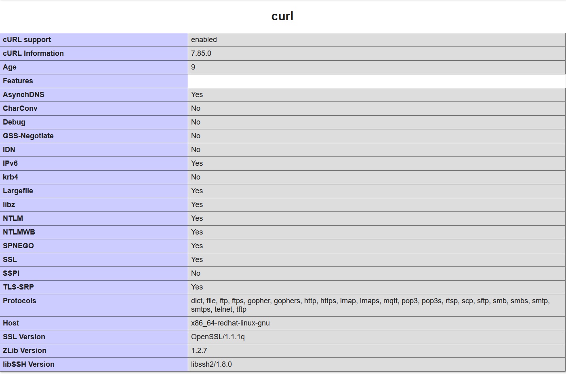Click the host value 'x86_64-redhat-linux-gnu'
This screenshot has width=566, height=374.
click(x=230, y=323)
